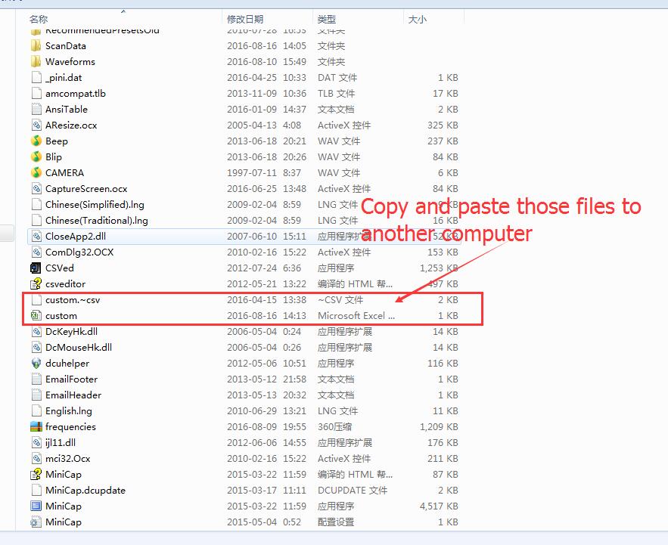Click the EmailFooter text document
This screenshot has height=545, width=668.
pos(71,379)
